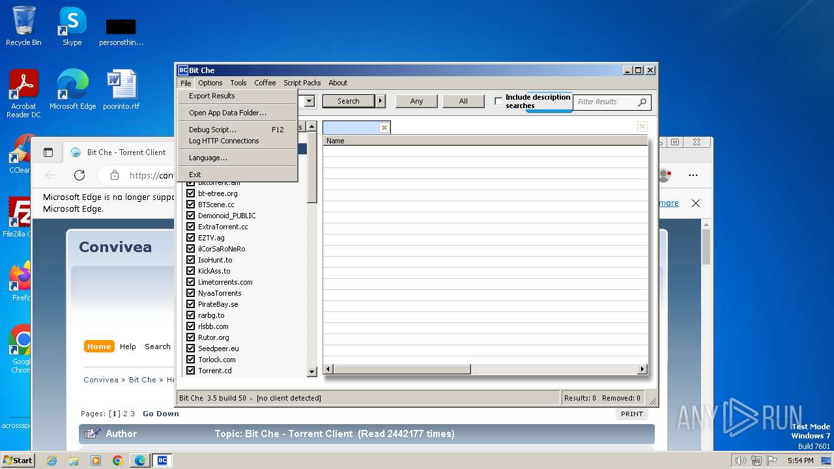Open the Tools menu
The width and height of the screenshot is (834, 469).
(238, 83)
